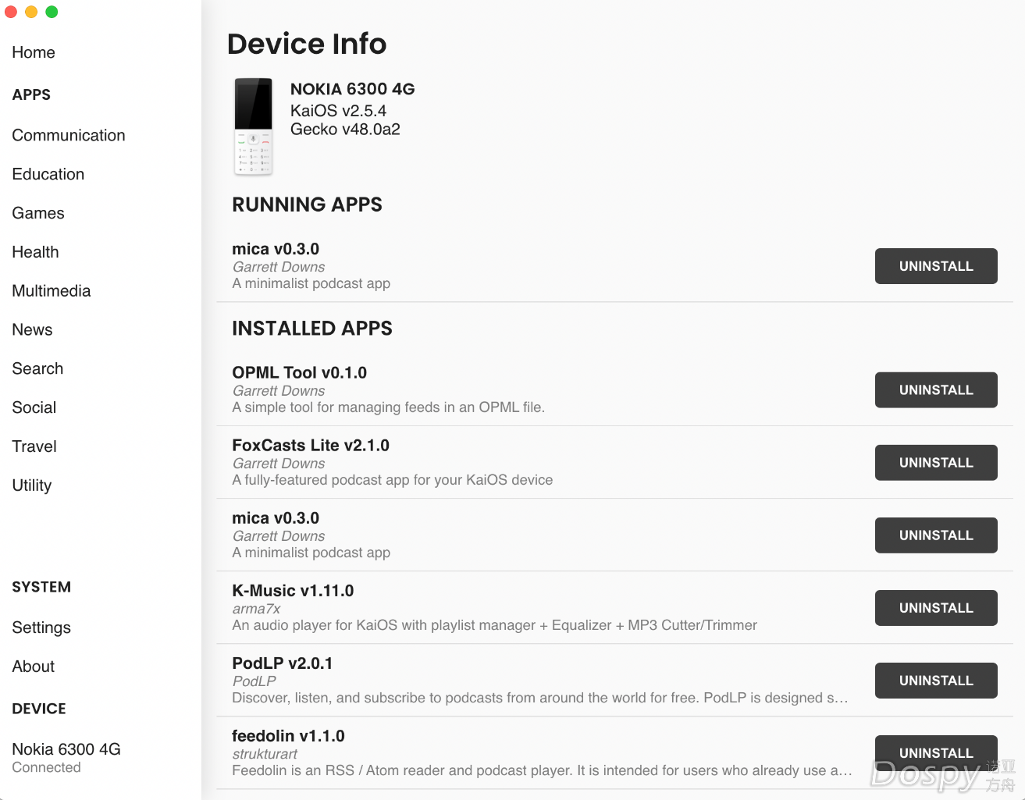
Task: Open Settings under System
Action: point(41,628)
